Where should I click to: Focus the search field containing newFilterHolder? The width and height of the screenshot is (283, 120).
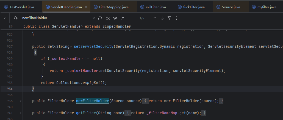55,18
